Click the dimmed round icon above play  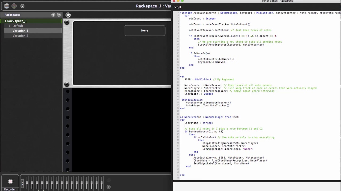click(108, 180)
